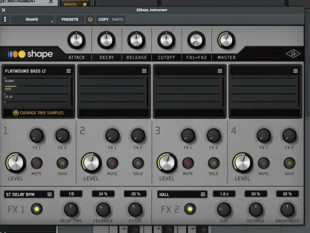Click the FLATWOUND BASS LT instrument name

click(25, 71)
